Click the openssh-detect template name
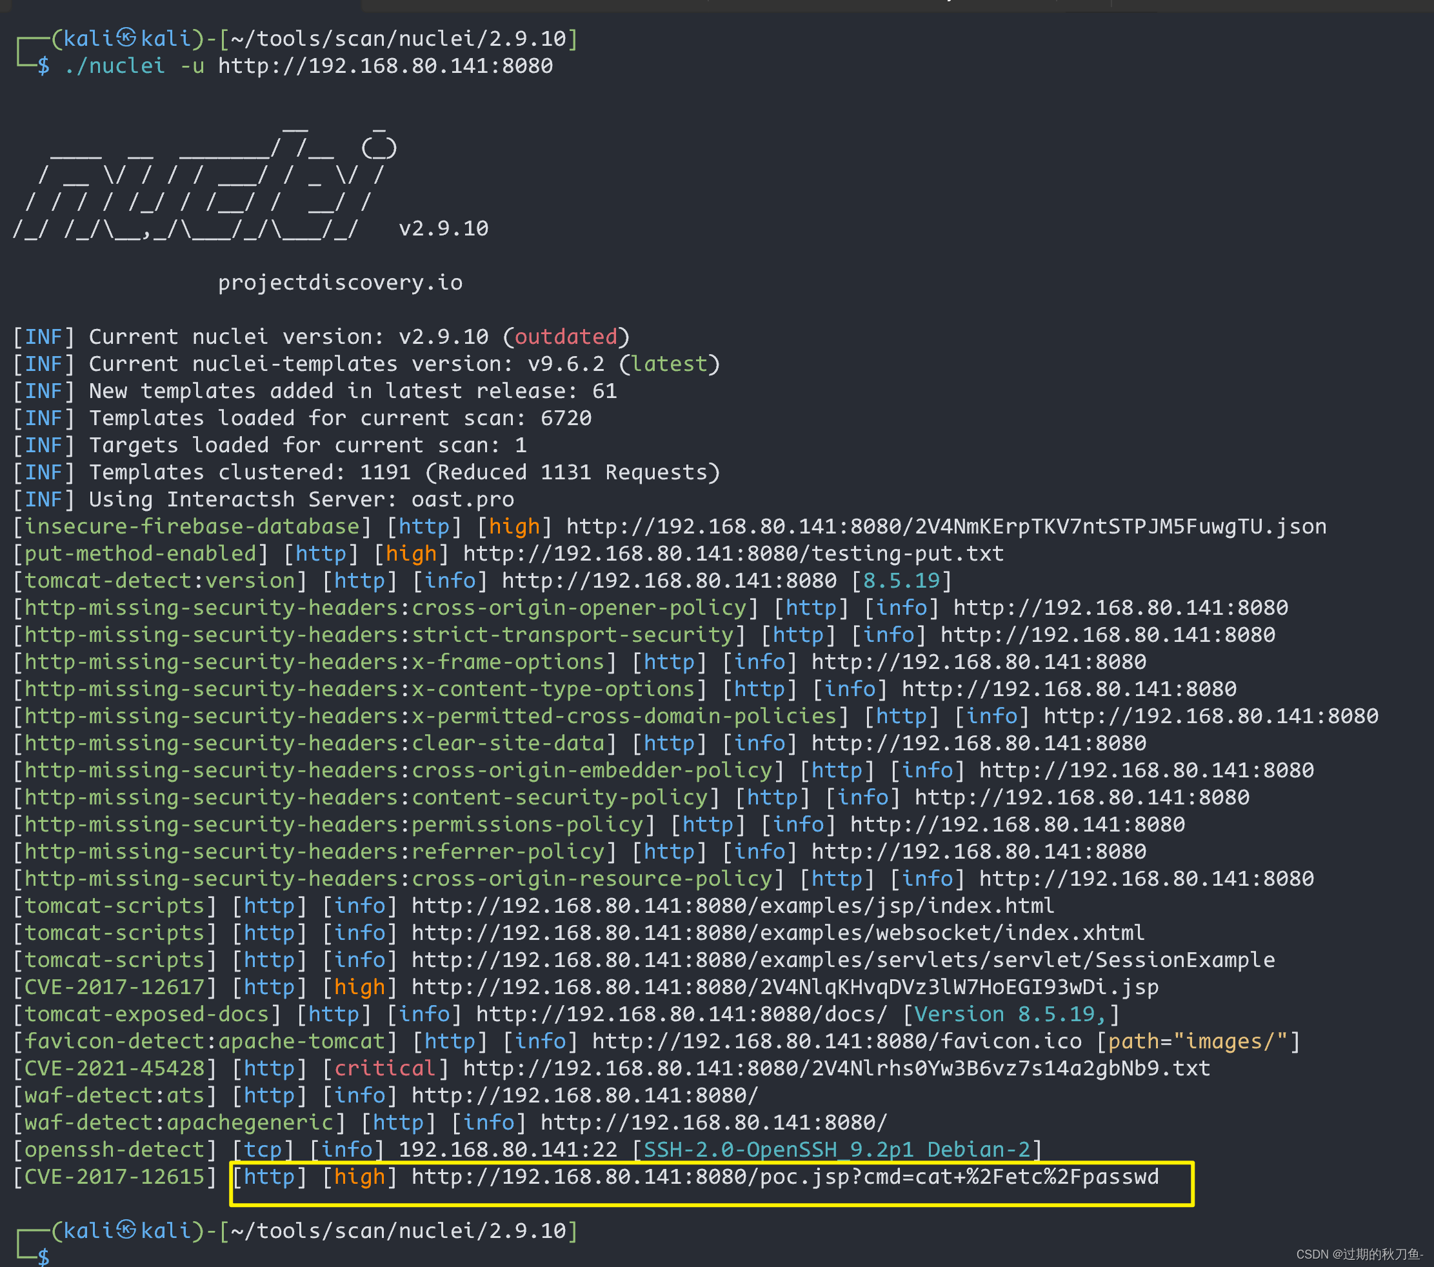The height and width of the screenshot is (1267, 1434). tap(114, 1150)
